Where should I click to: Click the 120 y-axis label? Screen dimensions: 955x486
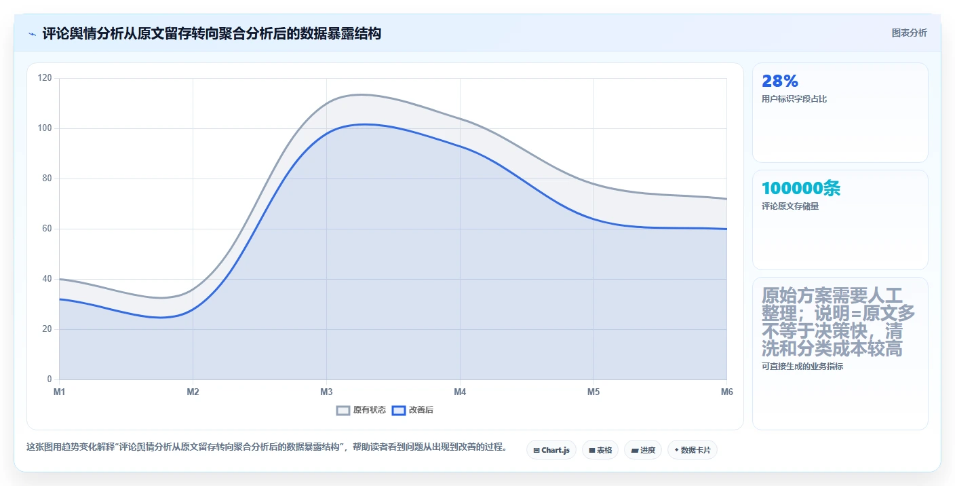point(45,78)
